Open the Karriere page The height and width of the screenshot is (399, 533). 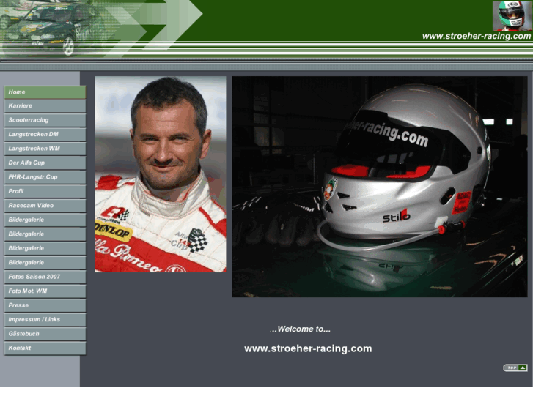(x=45, y=106)
